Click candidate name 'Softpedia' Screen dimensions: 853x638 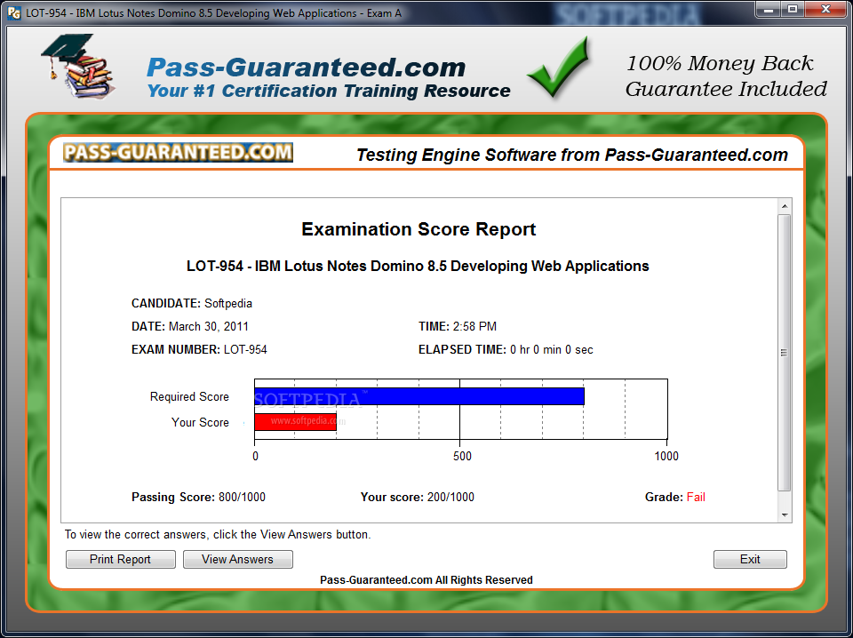(228, 304)
